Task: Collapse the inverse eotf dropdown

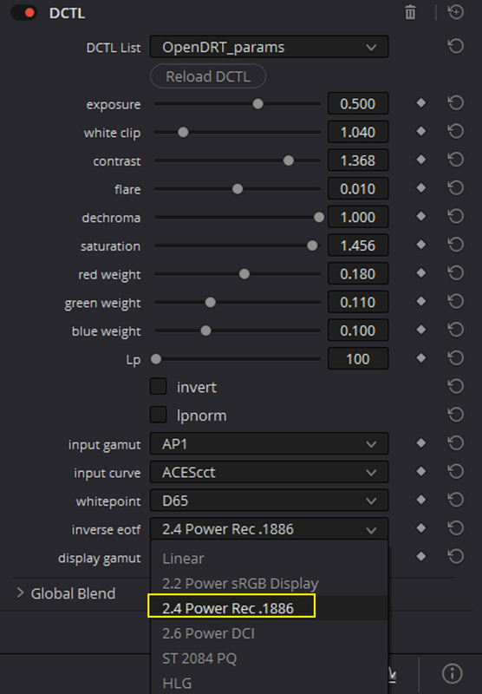Action: pos(269,528)
